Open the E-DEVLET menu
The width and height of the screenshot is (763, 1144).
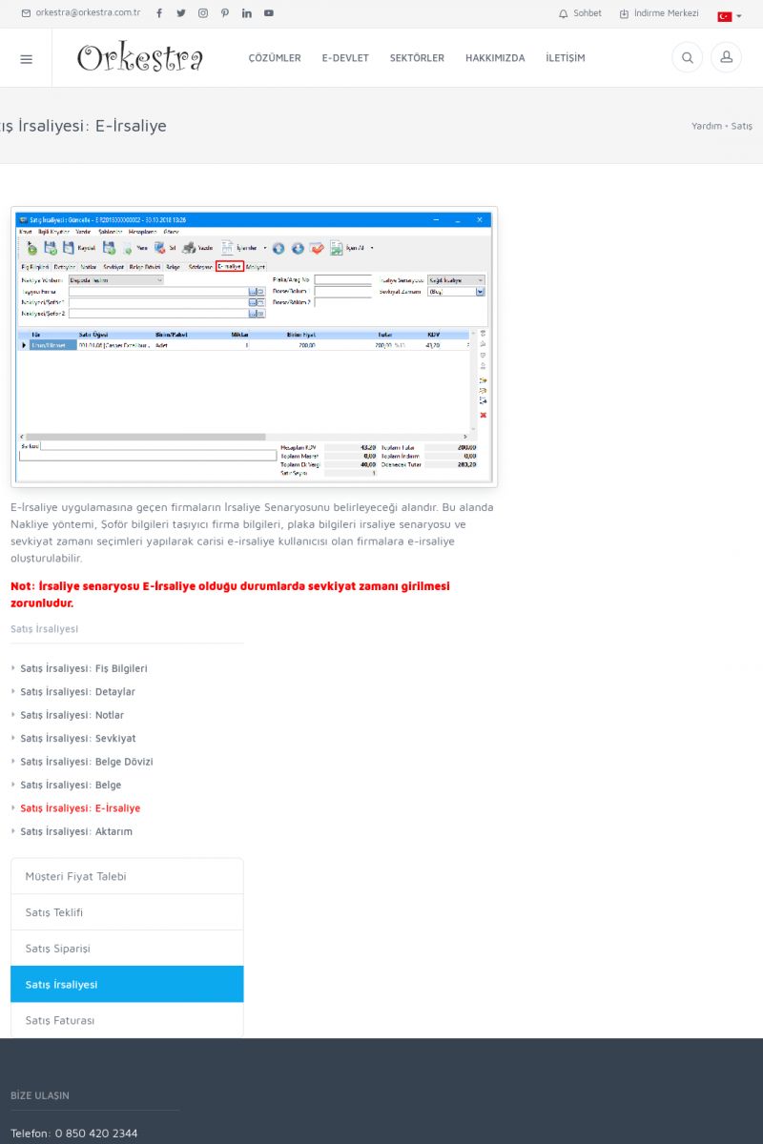coord(345,58)
